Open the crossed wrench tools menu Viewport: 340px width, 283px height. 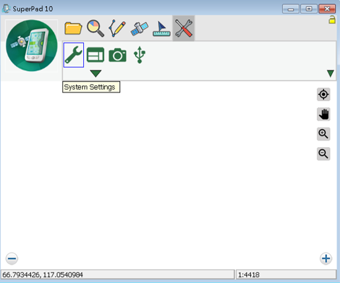184,28
